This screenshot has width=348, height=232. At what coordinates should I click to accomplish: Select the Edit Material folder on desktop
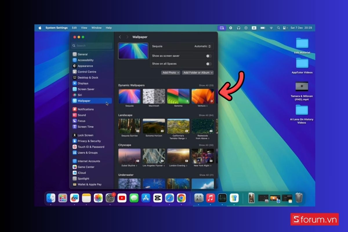(302, 46)
